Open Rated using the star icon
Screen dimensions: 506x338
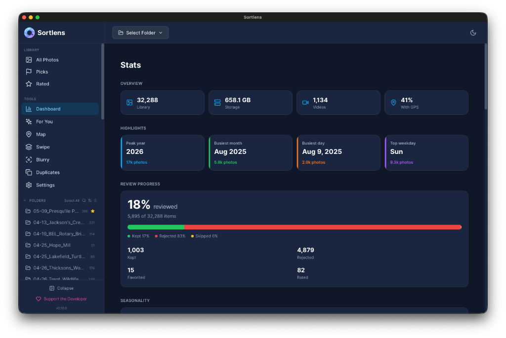pyautogui.click(x=29, y=84)
